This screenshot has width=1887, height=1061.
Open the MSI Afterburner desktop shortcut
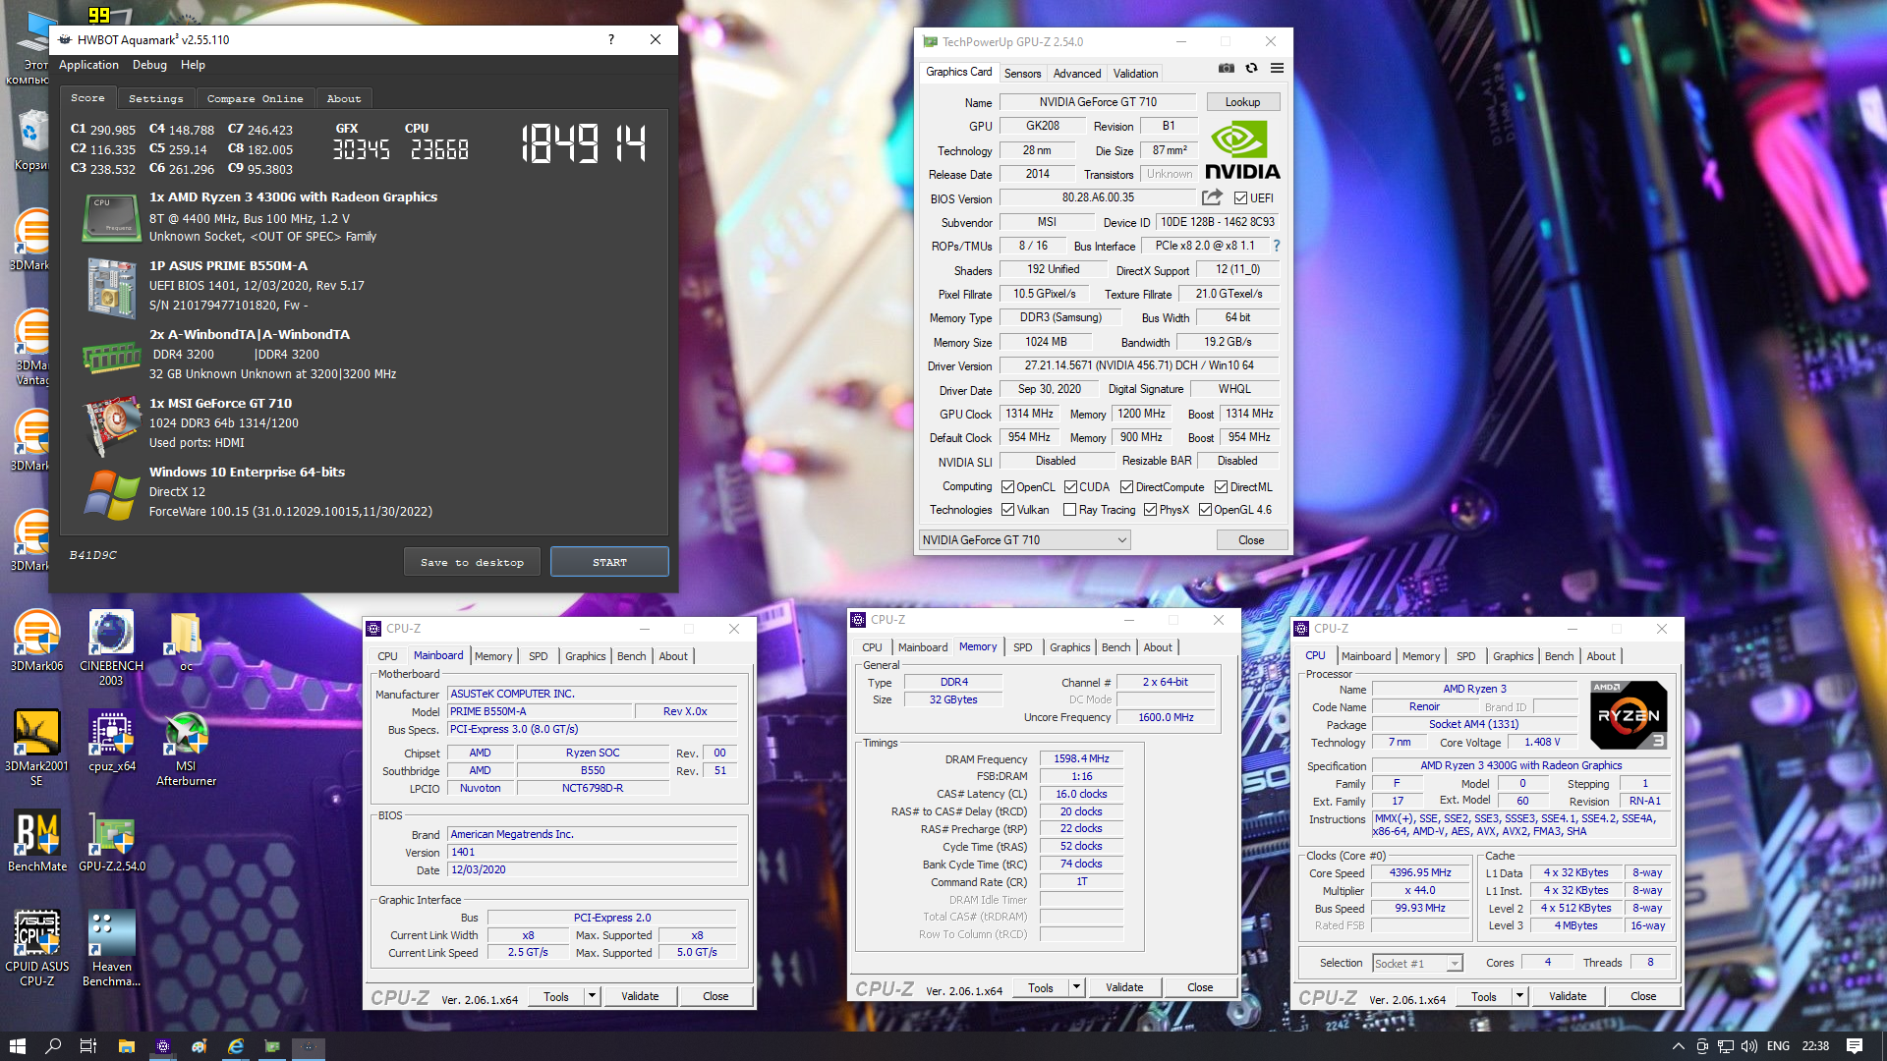186,748
